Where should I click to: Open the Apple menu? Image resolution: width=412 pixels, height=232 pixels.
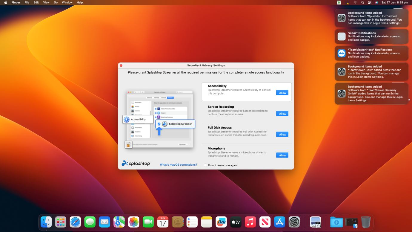pyautogui.click(x=5, y=2)
